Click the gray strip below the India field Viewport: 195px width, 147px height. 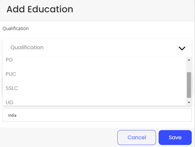97,125
